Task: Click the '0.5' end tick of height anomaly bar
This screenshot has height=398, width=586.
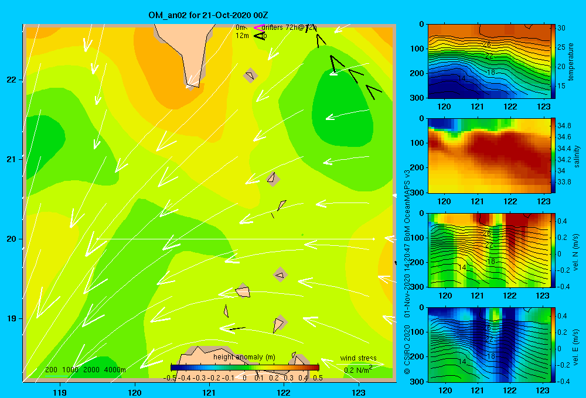Action: point(318,378)
